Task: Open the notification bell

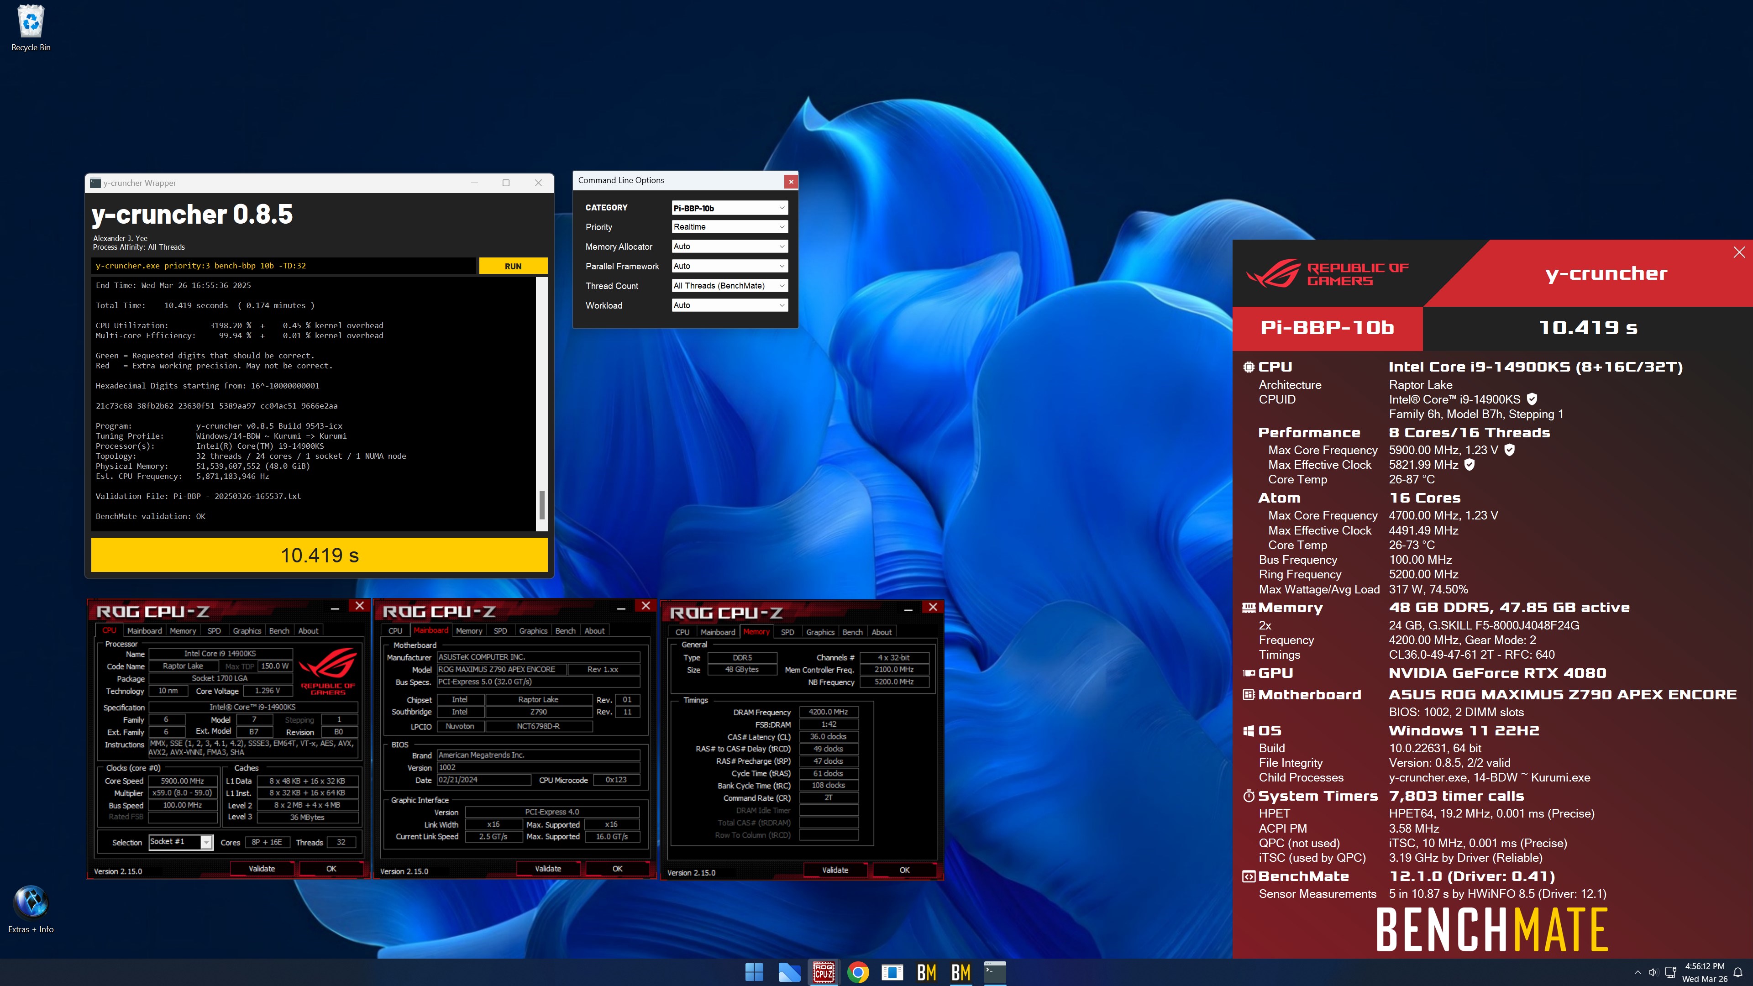Action: click(1737, 972)
